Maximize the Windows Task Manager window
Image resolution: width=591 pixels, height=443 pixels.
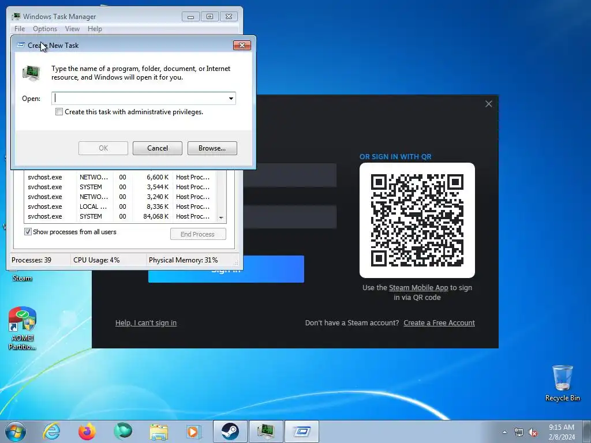[210, 17]
